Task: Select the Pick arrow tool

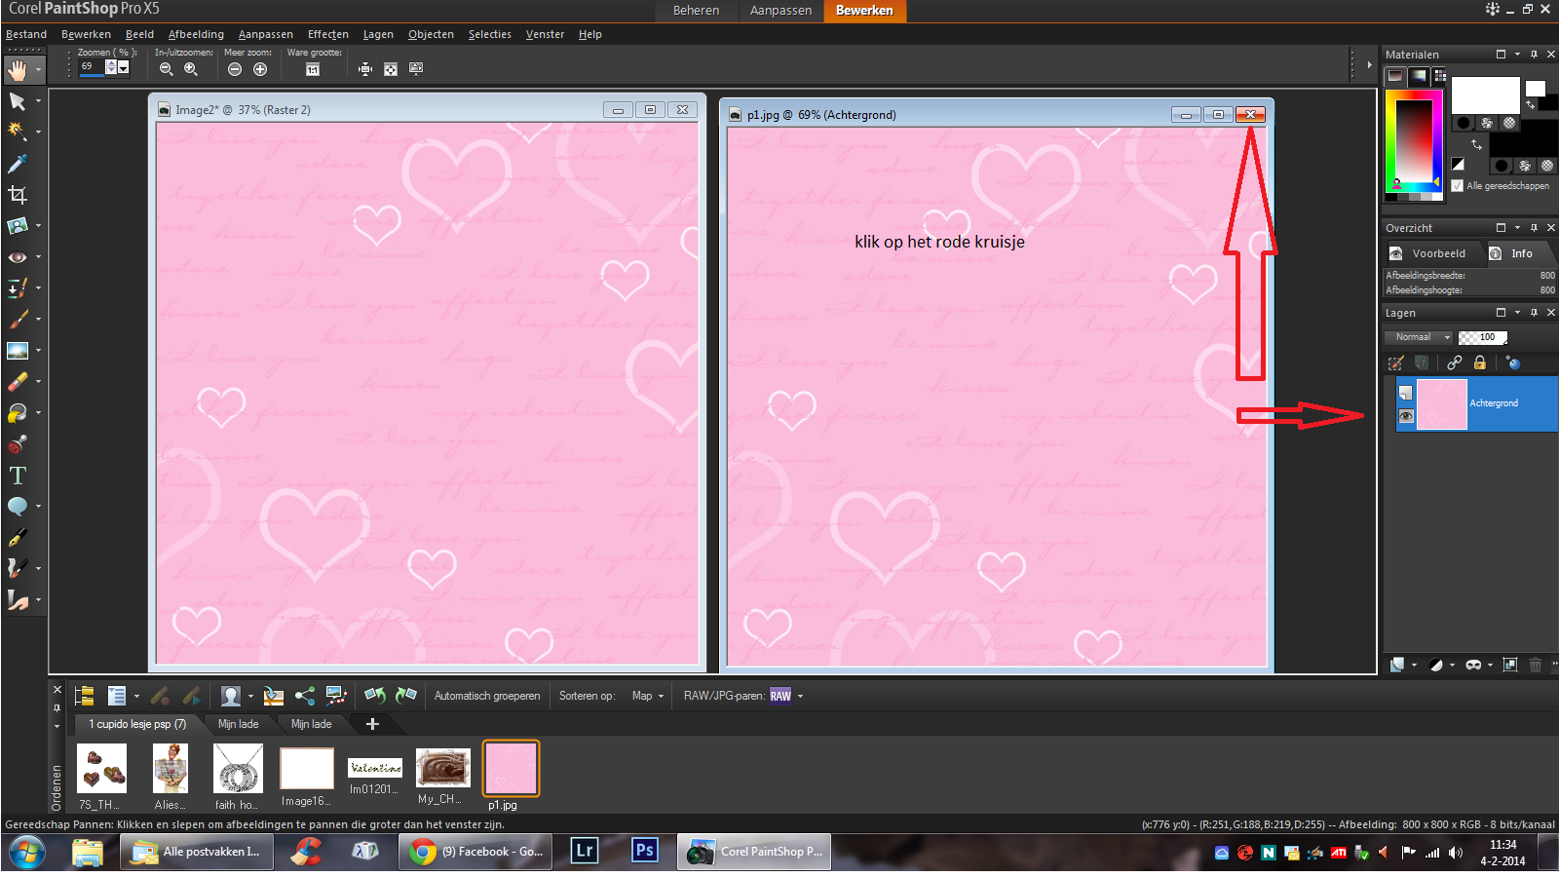Action: 18,101
